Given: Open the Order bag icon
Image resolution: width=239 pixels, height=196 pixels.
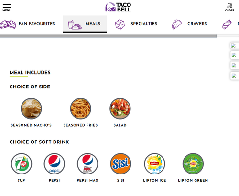Looking at the screenshot, I should click(229, 7).
